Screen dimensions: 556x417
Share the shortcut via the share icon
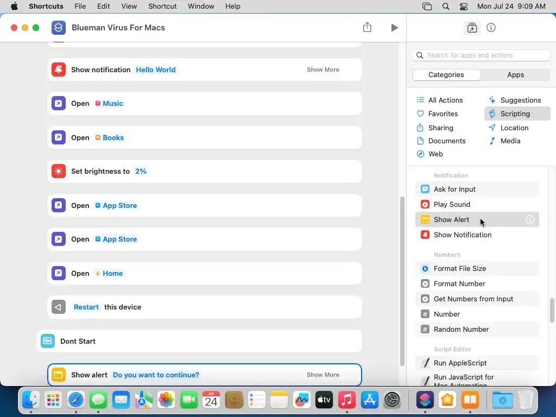[367, 27]
